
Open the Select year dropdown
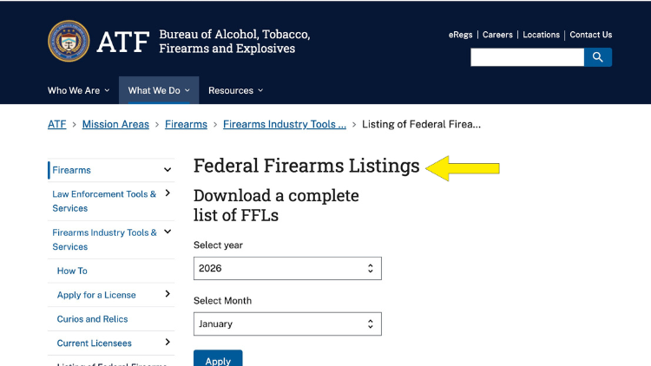(x=287, y=269)
